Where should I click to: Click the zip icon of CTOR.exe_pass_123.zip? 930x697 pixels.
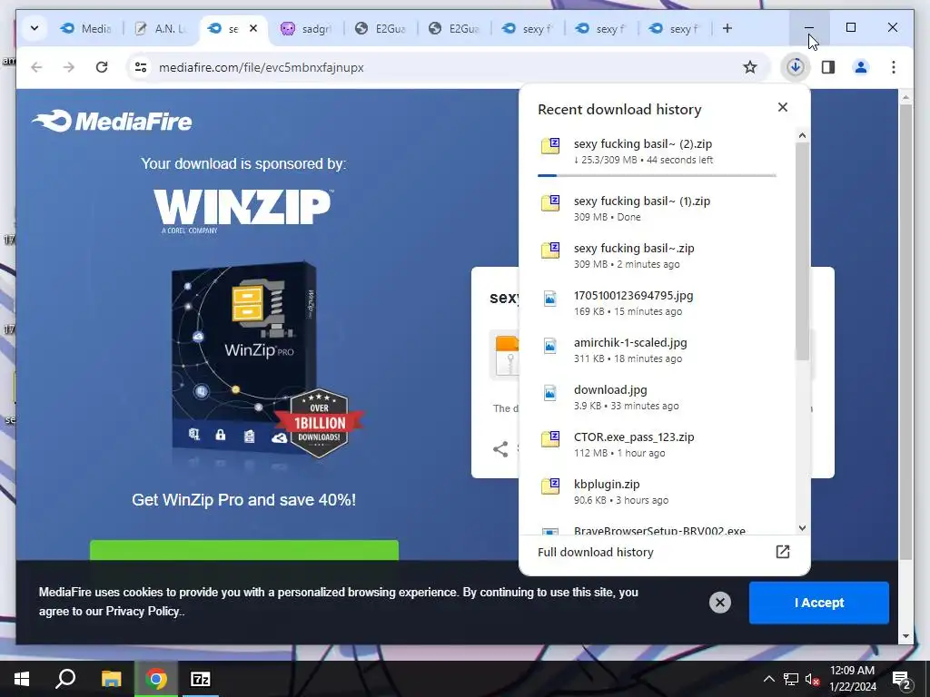[x=550, y=439]
